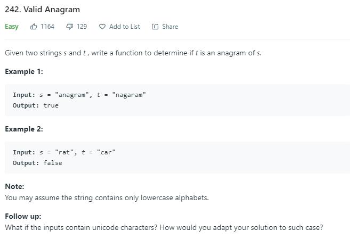Click the Example 1: heading
The width and height of the screenshot is (354, 239).
pyautogui.click(x=24, y=72)
